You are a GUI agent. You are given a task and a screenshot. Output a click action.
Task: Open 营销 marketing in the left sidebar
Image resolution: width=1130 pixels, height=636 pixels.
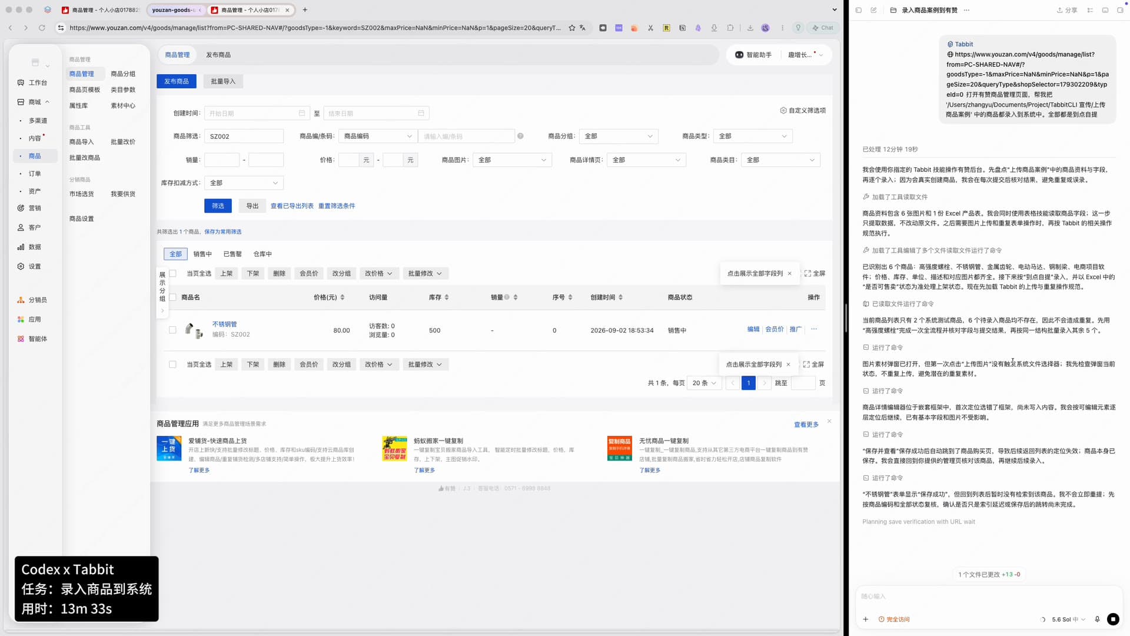tap(29, 208)
